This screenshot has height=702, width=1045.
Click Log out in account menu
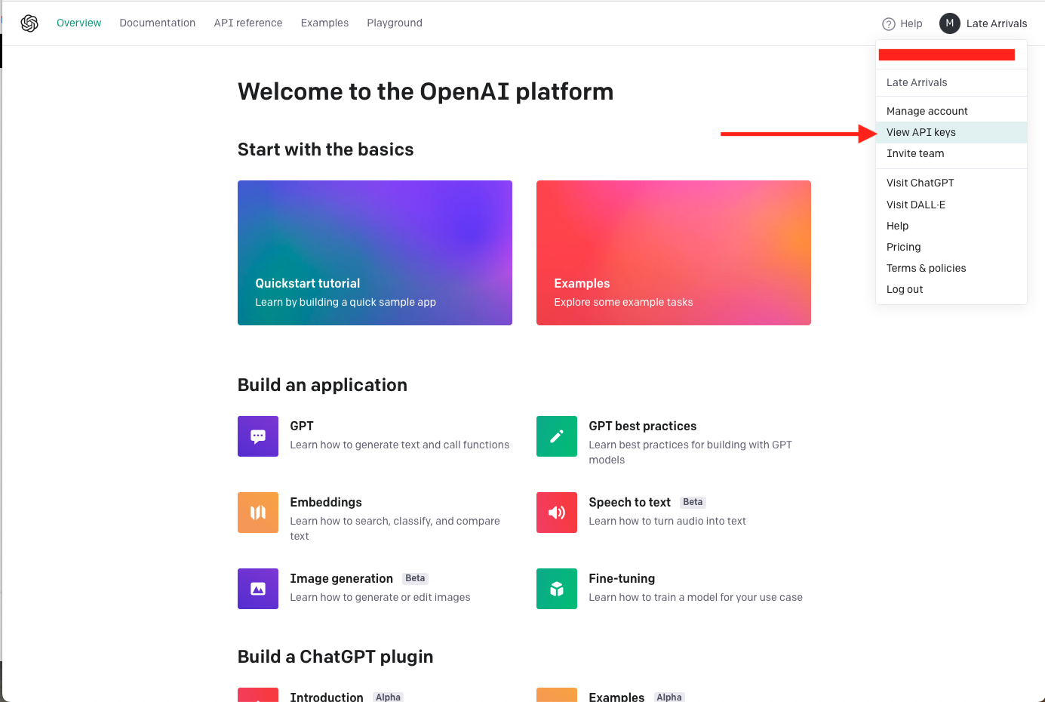coord(905,289)
